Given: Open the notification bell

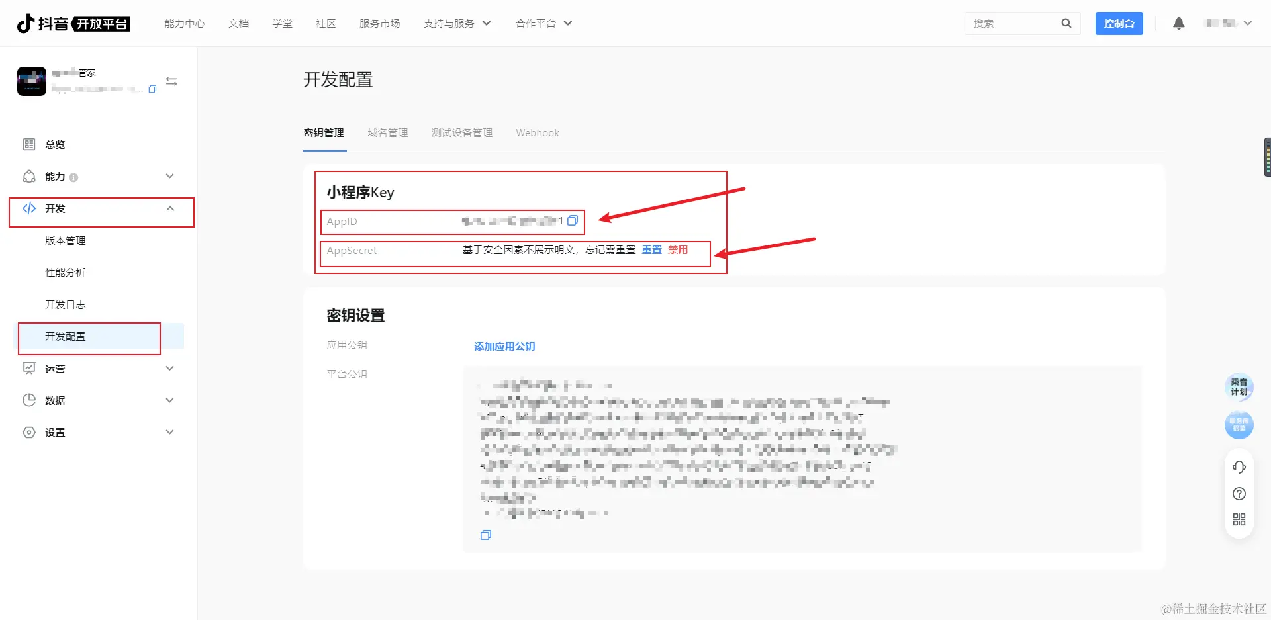Looking at the screenshot, I should tap(1179, 23).
